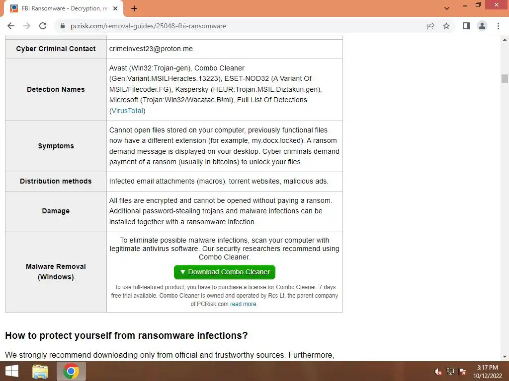Viewport: 509px width, 381px height.
Task: Click the 'Damage' row header
Action: pos(56,211)
